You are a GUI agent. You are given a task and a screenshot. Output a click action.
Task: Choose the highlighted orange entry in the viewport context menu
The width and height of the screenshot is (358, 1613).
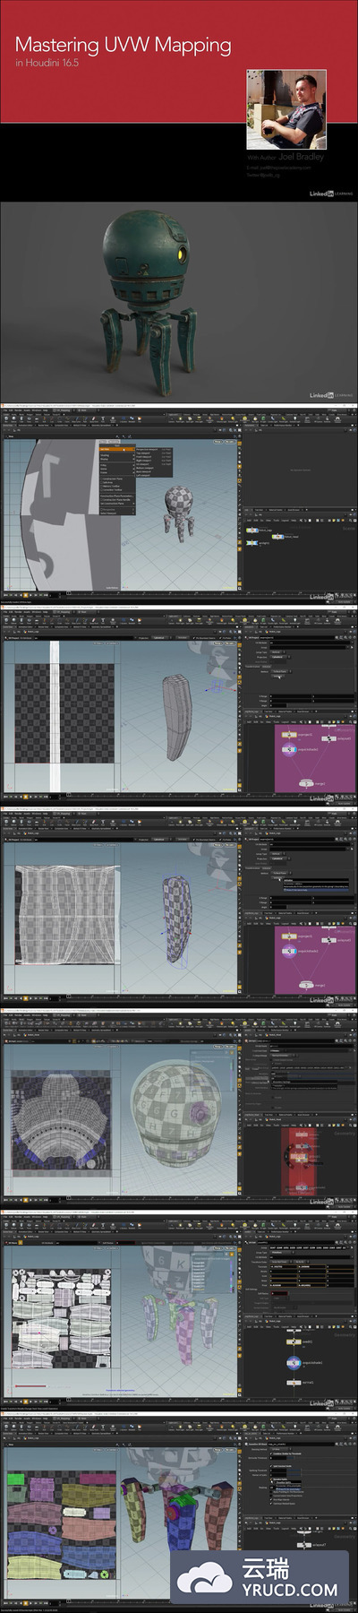(x=116, y=449)
